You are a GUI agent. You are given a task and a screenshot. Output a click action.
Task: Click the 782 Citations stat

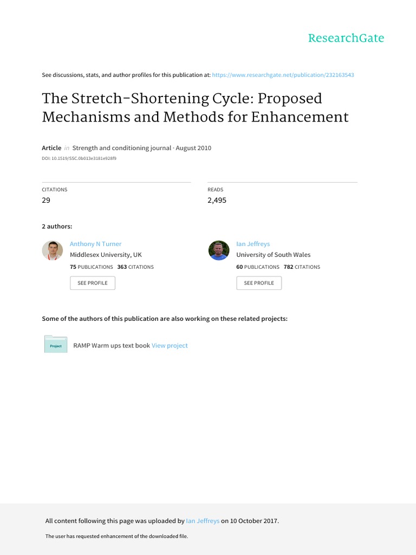(x=302, y=267)
